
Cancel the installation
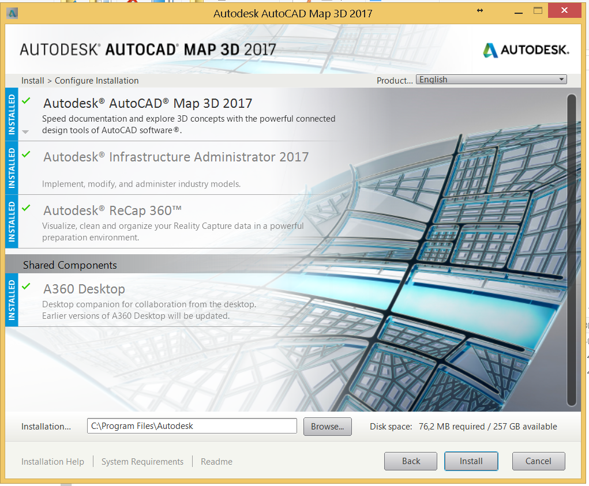click(x=538, y=461)
